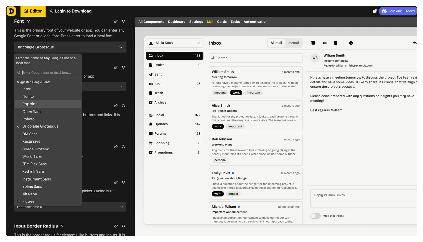Open the Trash folder in mail sidebar
This screenshot has width=423, height=242.
pos(174,93)
